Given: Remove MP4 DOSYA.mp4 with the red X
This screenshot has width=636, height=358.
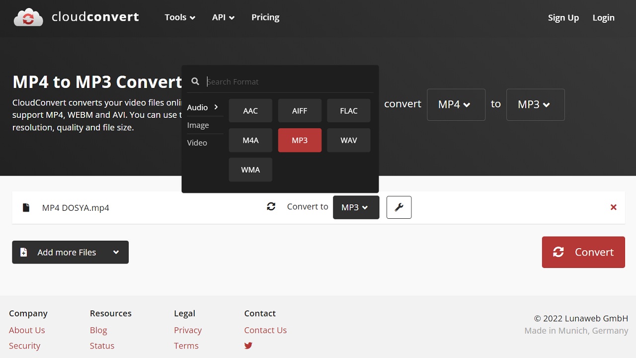Looking at the screenshot, I should click(614, 207).
